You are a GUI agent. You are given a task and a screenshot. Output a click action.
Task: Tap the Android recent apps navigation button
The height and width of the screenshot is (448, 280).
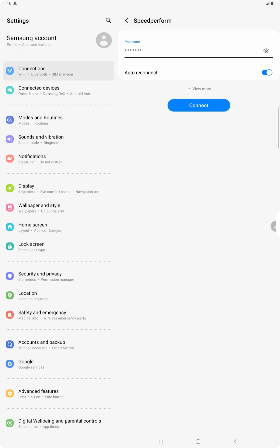pos(161,441)
